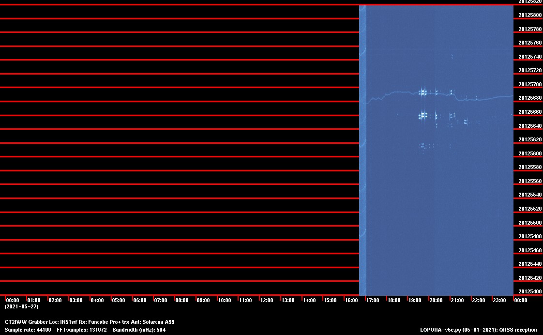This screenshot has height=335, width=543.
Task: Select the 21:00 time axis label
Action: 457,300
